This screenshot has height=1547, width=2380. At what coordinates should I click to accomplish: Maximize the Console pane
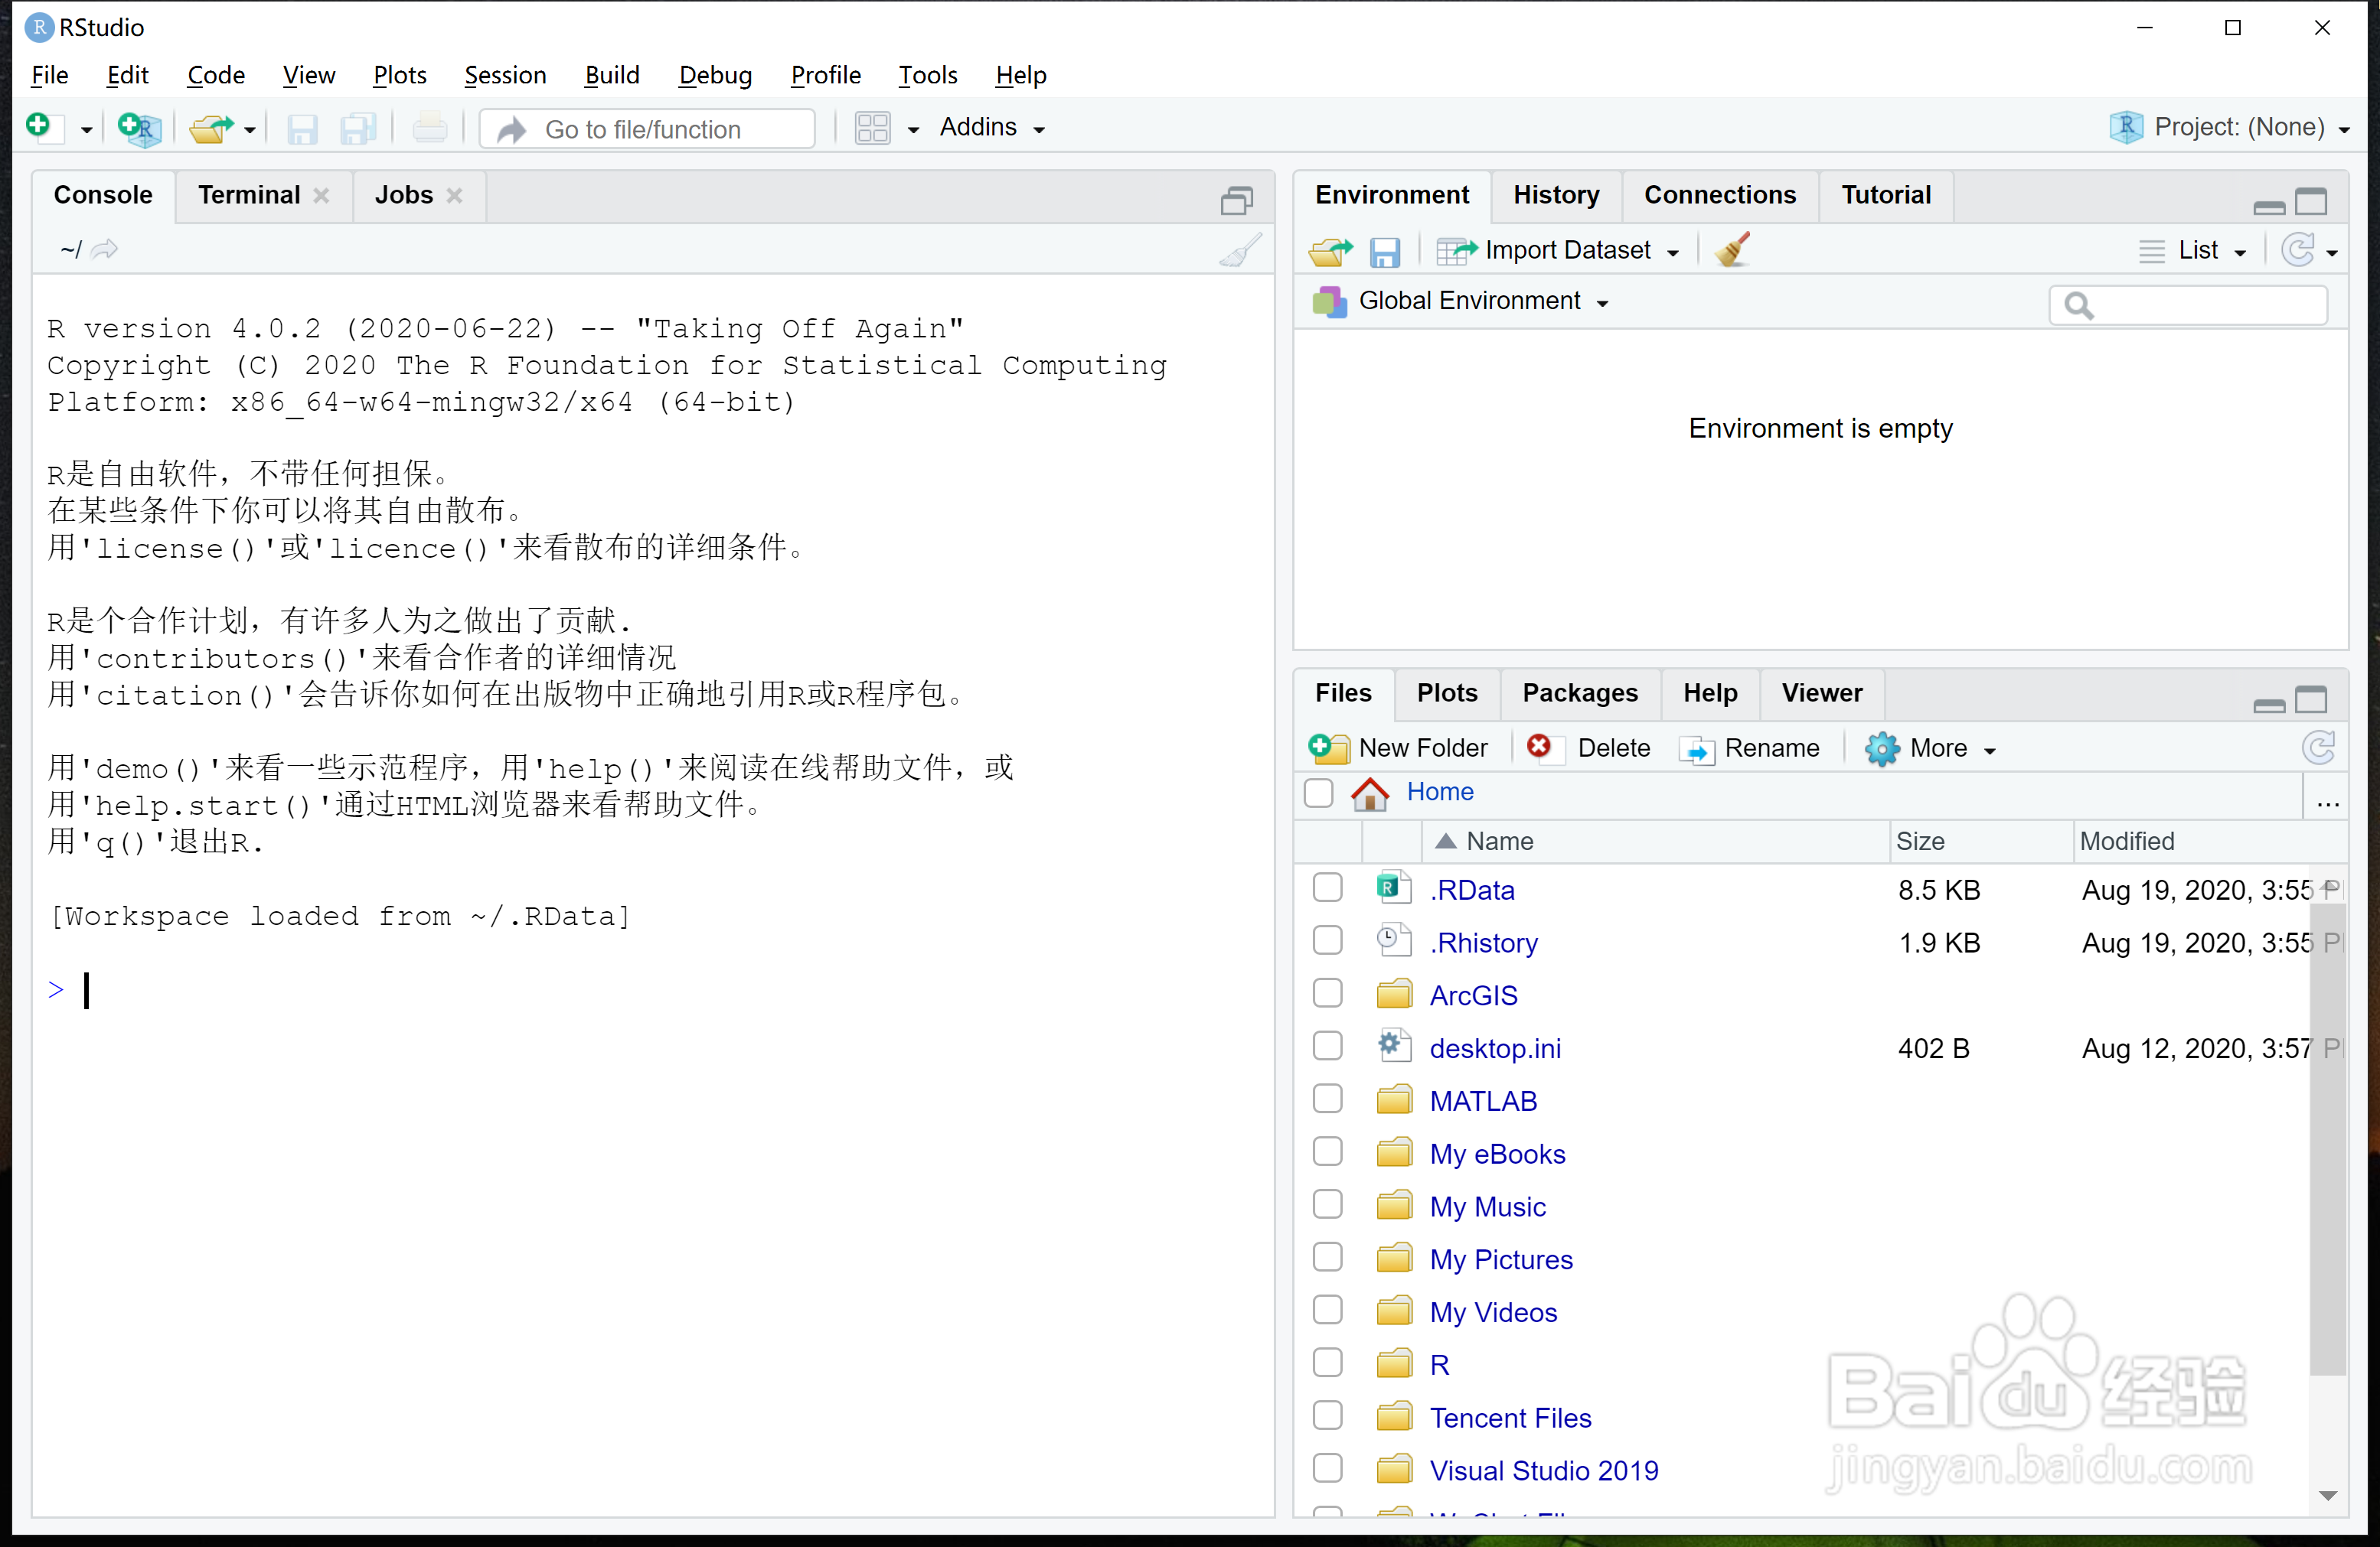[1237, 201]
